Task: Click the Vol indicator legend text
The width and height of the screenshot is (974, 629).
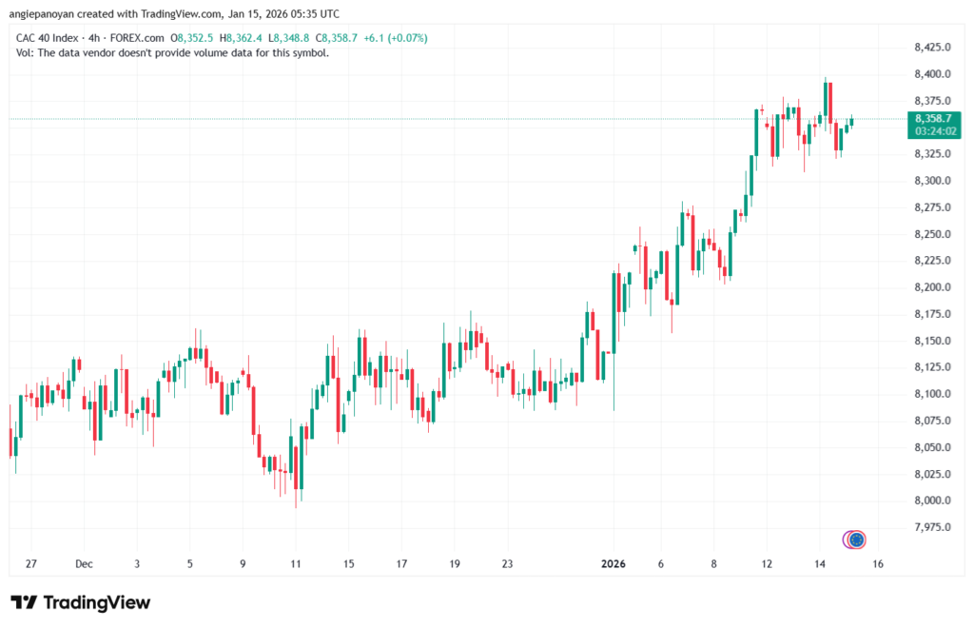Action: click(173, 52)
